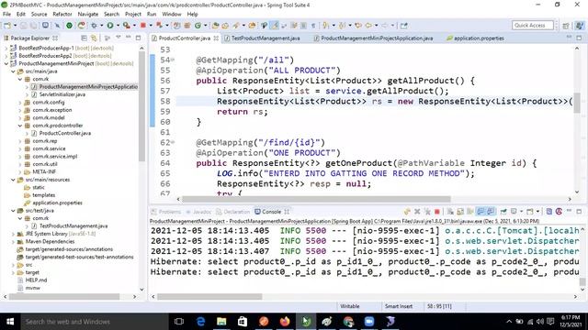The width and height of the screenshot is (588, 330).
Task: Select application.properties in Package Explorer
Action: [57, 203]
